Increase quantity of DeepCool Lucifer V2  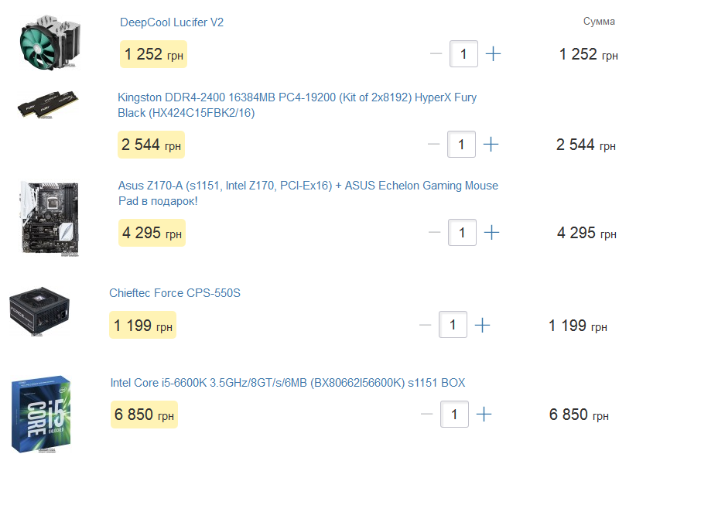(x=493, y=54)
